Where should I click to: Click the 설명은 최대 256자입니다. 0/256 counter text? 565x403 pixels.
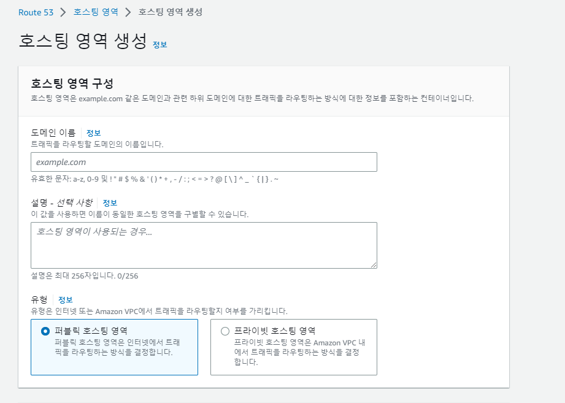pos(84,276)
